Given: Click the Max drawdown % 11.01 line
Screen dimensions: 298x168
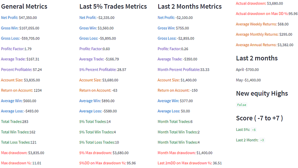Looking at the screenshot, I should 21,163.
